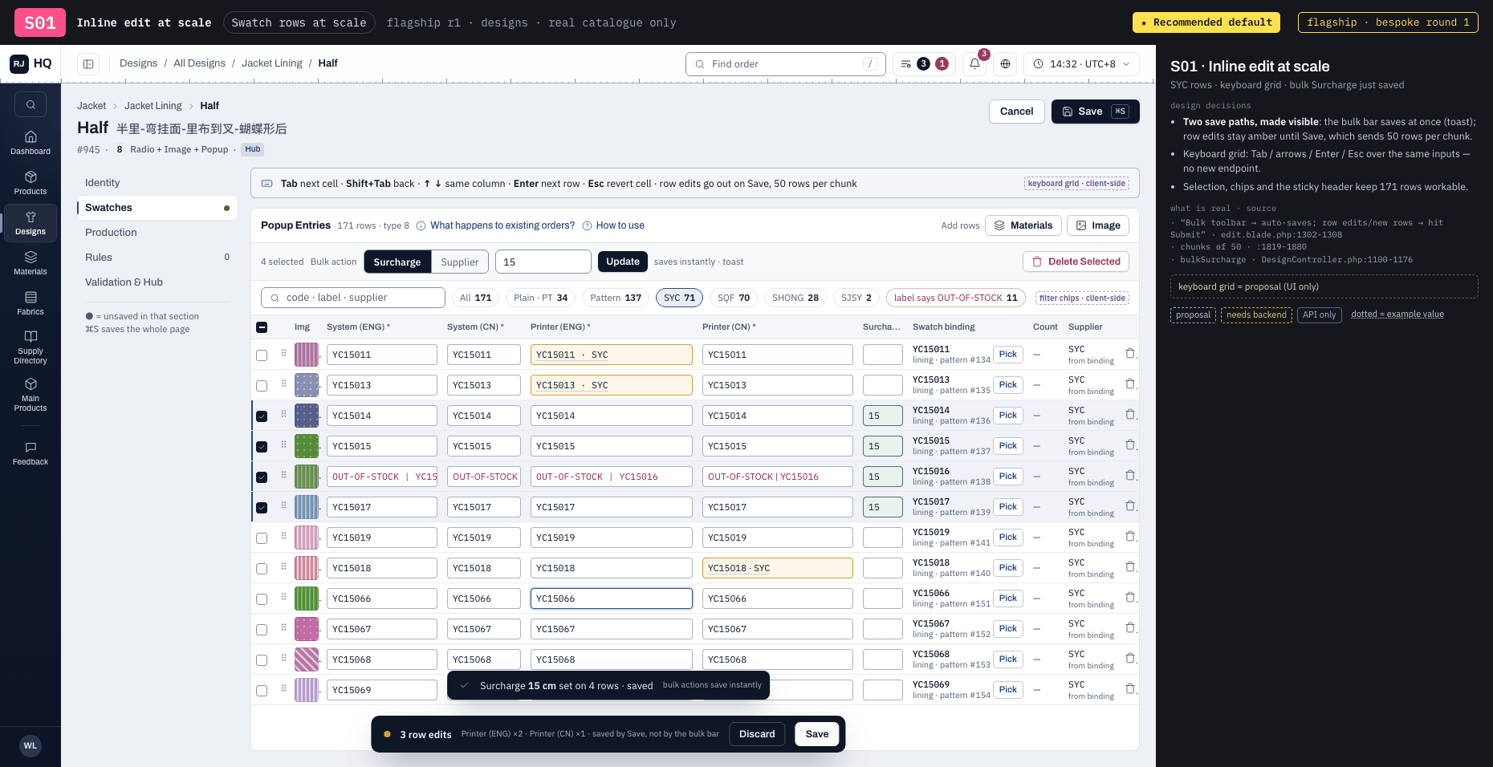The height and width of the screenshot is (767, 1493).
Task: Open Main Products in the sidebar
Action: 31,394
